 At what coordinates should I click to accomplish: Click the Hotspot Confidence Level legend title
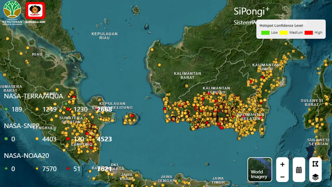[x=281, y=25]
